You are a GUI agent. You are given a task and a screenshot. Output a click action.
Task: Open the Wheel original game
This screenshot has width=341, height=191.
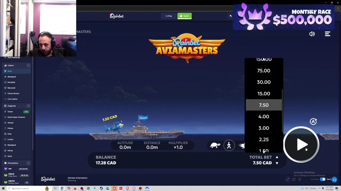(17, 123)
